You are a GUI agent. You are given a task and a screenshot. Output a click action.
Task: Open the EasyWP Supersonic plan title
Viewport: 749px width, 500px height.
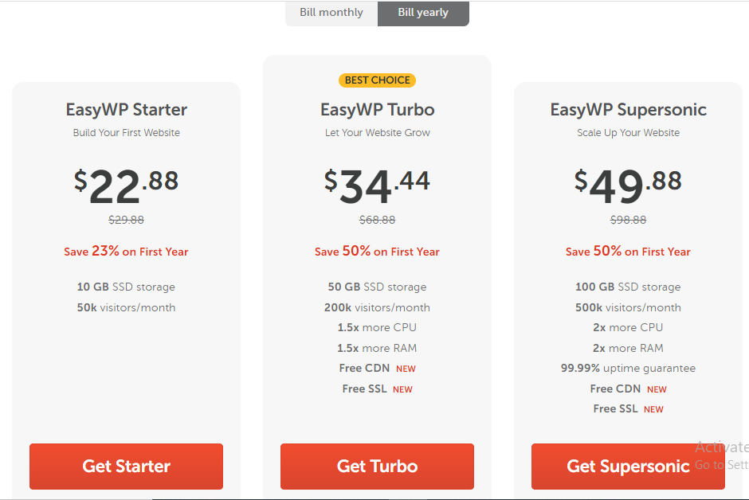click(628, 109)
